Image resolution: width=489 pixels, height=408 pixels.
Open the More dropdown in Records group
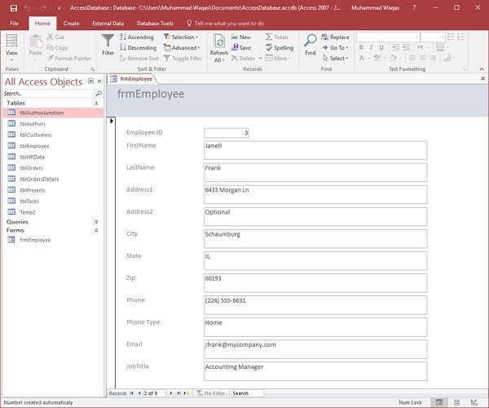pyautogui.click(x=278, y=59)
